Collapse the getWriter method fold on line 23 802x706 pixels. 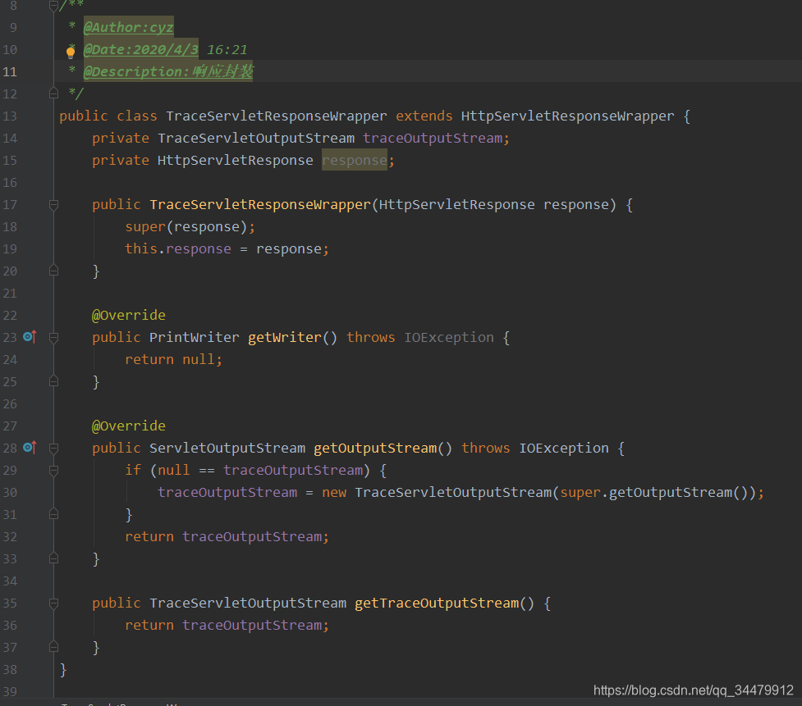(53, 338)
